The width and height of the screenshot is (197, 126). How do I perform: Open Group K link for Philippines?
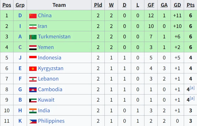(20, 121)
